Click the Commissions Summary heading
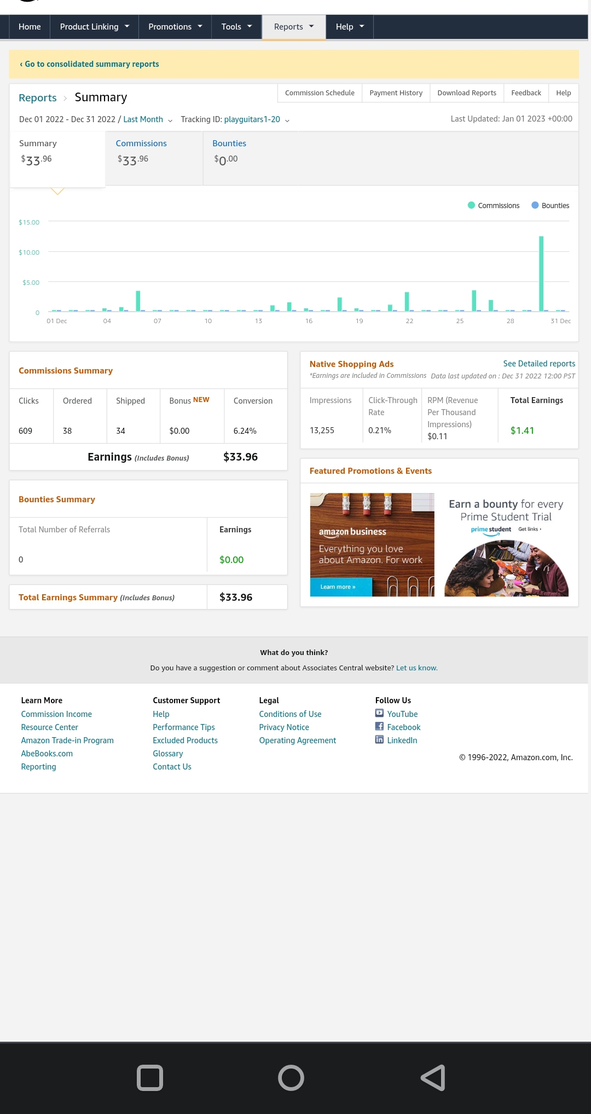The height and width of the screenshot is (1114, 591). pyautogui.click(x=66, y=371)
